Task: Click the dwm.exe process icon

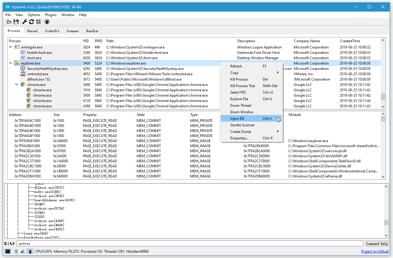Action: click(x=23, y=58)
